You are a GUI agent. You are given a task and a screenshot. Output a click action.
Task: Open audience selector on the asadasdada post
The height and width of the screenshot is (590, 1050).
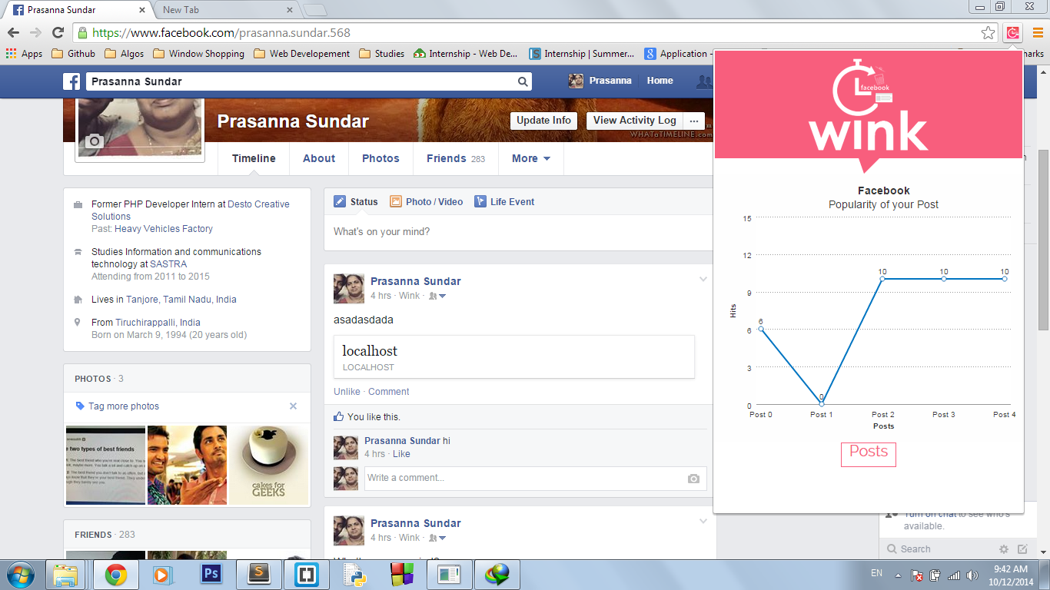tap(437, 296)
